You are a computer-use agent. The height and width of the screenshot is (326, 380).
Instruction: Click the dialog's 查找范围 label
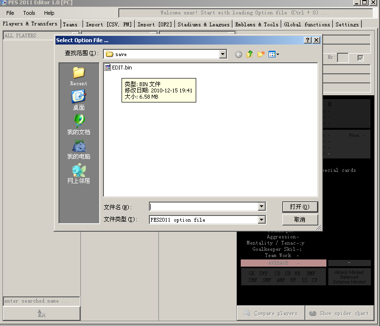[81, 53]
